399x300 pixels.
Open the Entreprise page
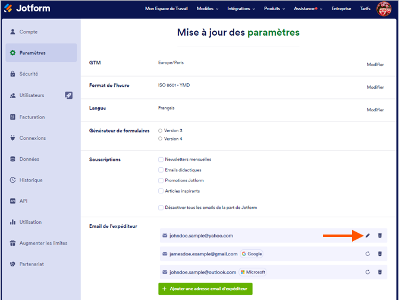(341, 9)
